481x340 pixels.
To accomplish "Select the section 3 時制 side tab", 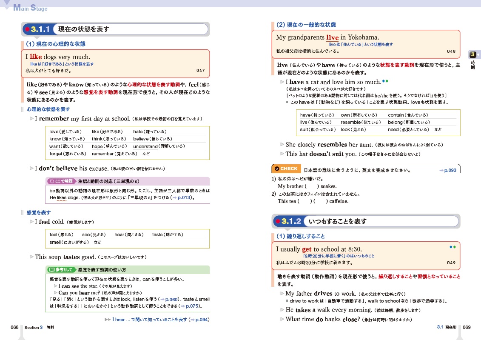I will point(473,59).
